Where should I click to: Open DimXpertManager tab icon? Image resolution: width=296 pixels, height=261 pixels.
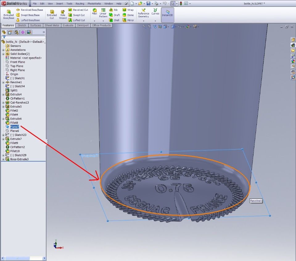(x=23, y=32)
